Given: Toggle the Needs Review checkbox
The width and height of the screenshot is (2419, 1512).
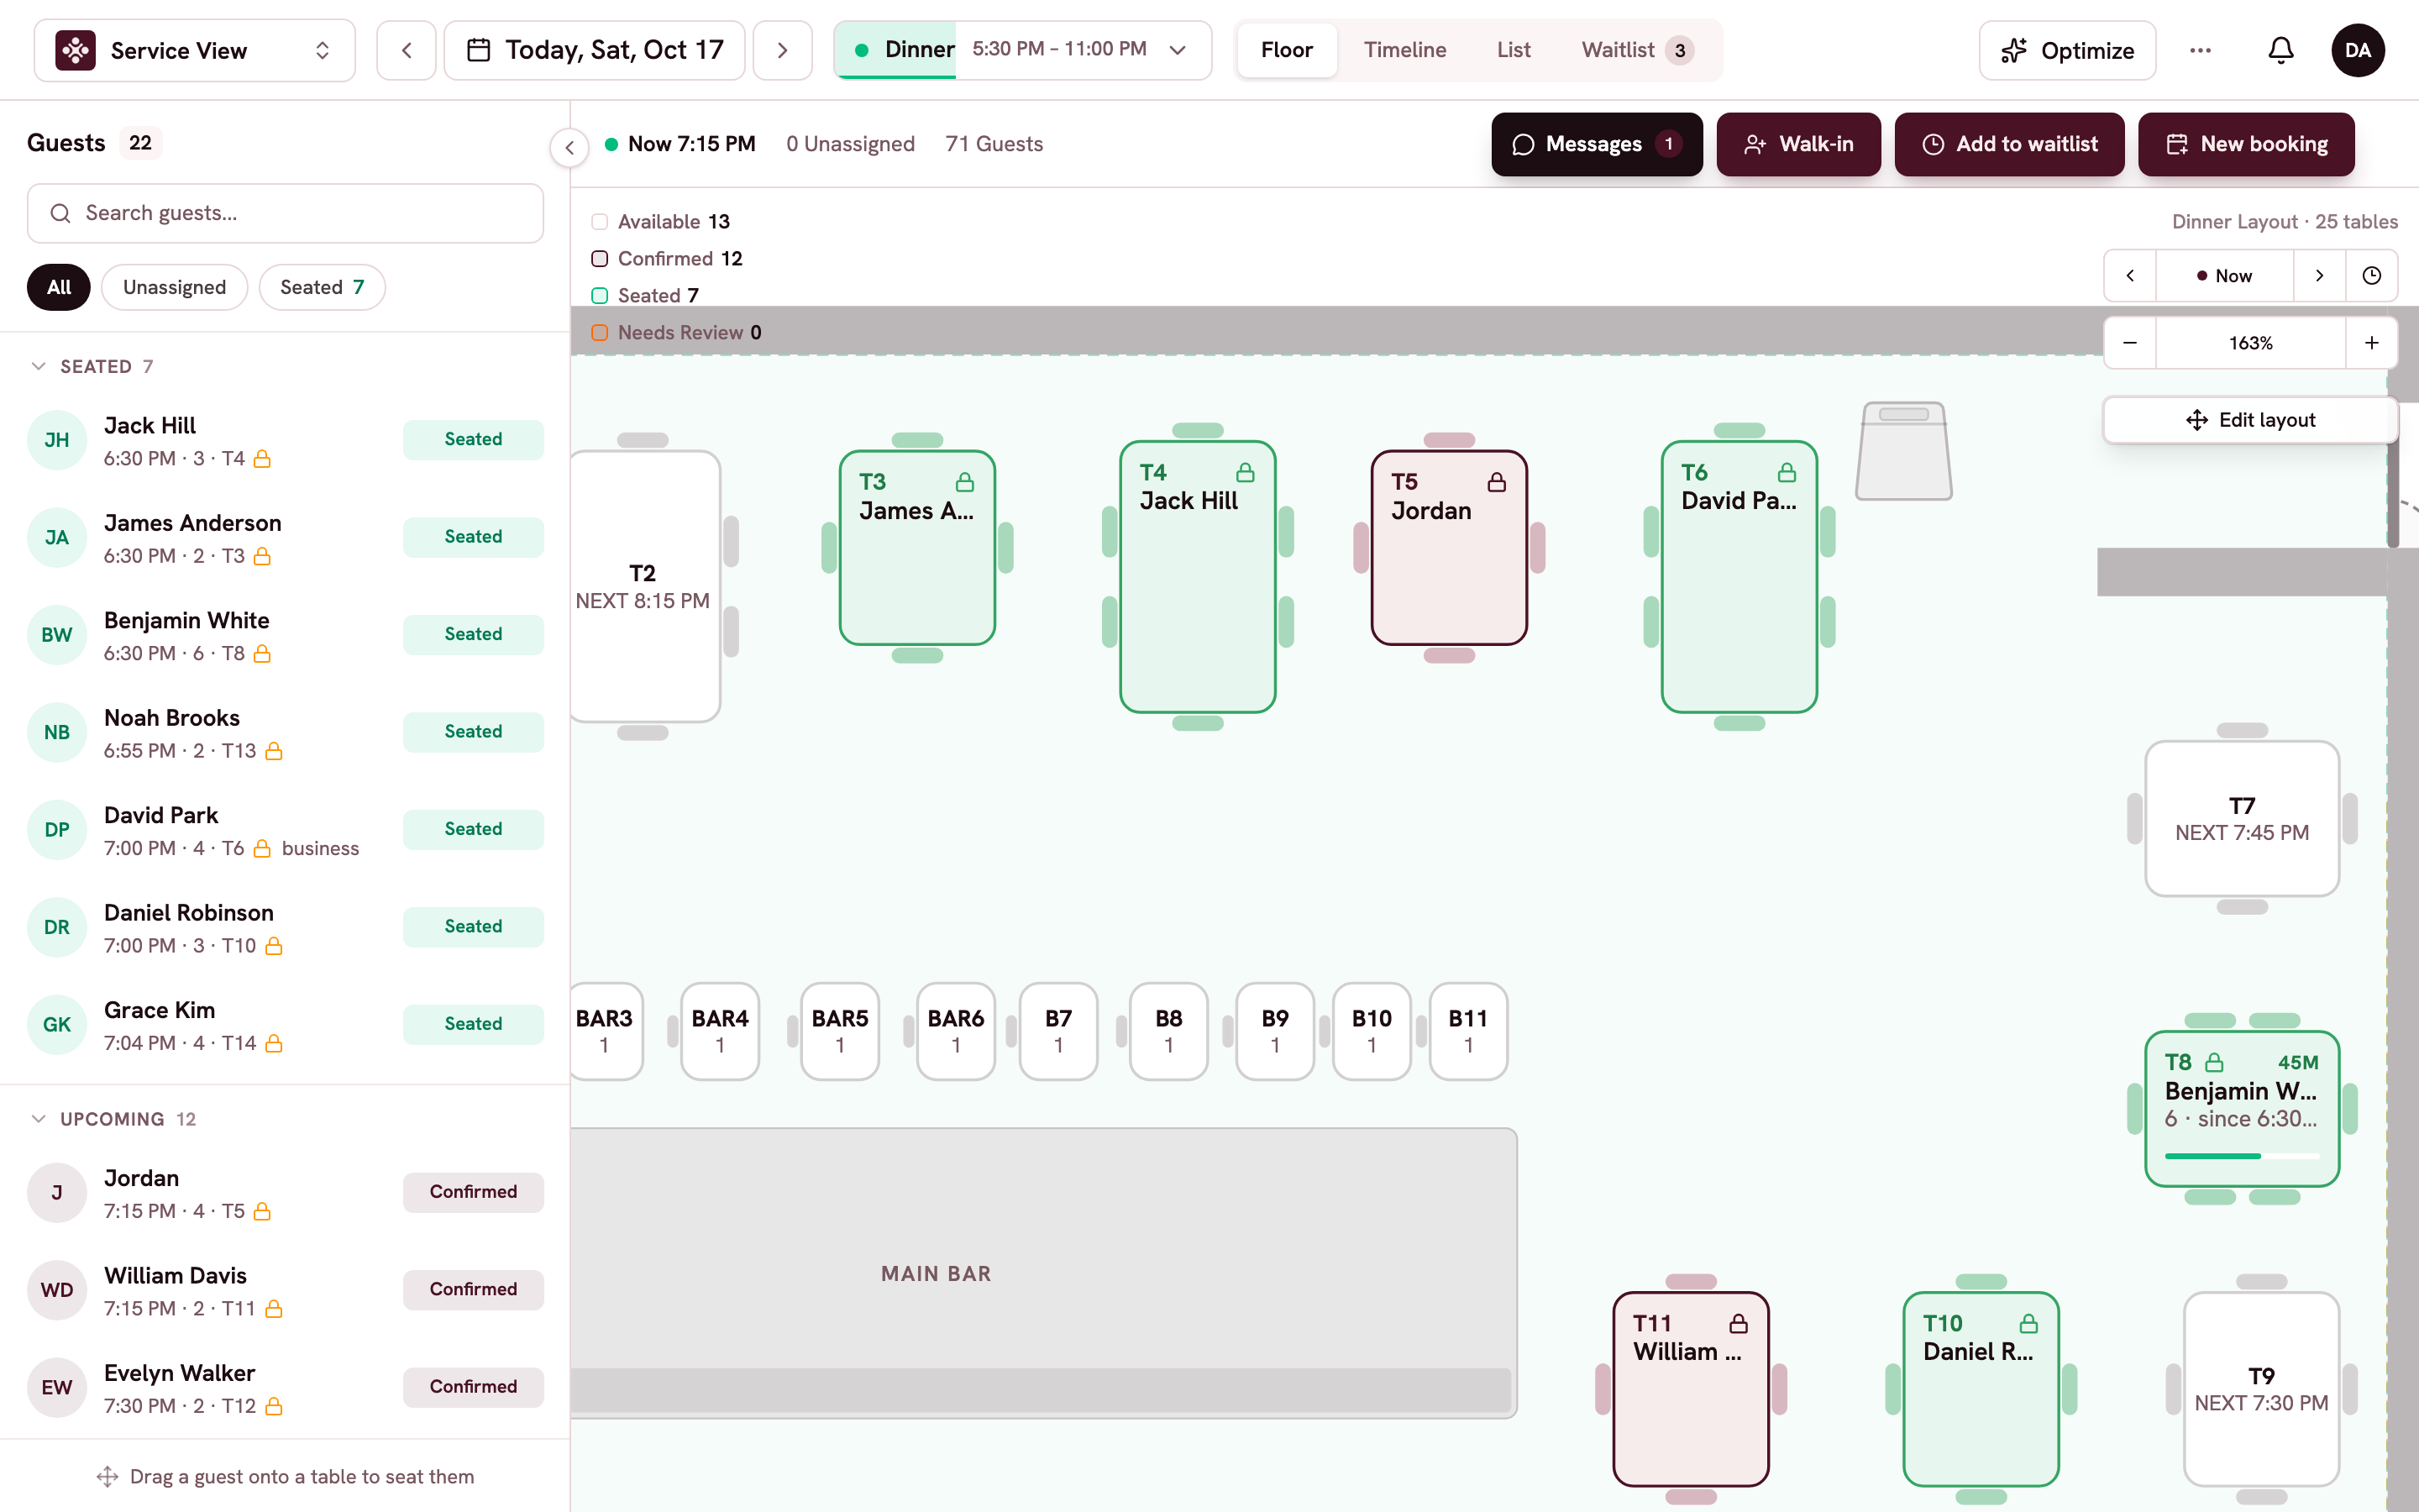Looking at the screenshot, I should pos(600,333).
